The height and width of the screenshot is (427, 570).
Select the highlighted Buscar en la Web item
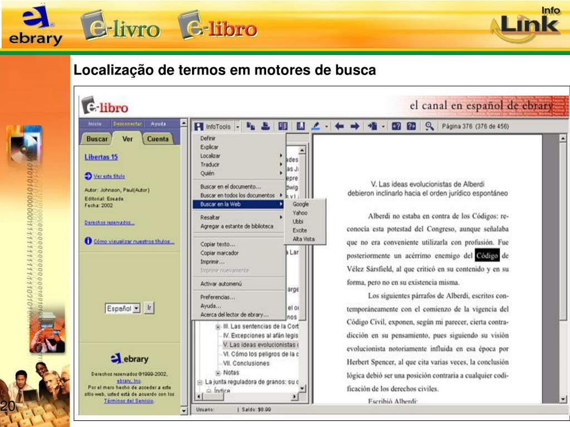click(239, 204)
